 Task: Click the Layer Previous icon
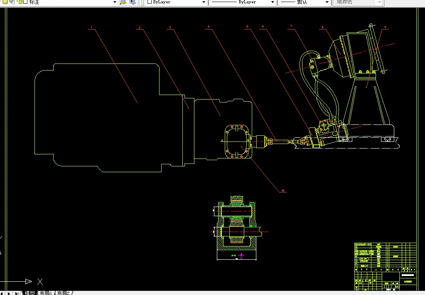[x=133, y=2]
